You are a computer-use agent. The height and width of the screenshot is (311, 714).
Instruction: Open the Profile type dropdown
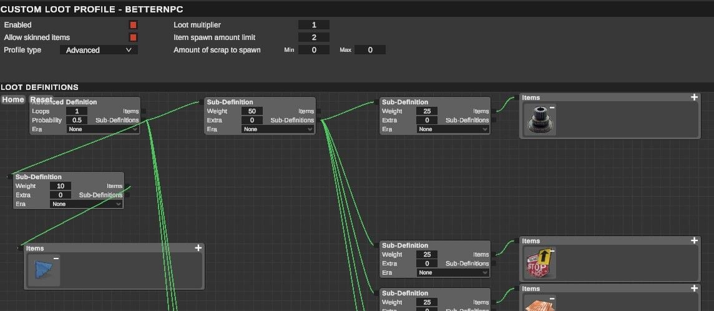click(99, 50)
